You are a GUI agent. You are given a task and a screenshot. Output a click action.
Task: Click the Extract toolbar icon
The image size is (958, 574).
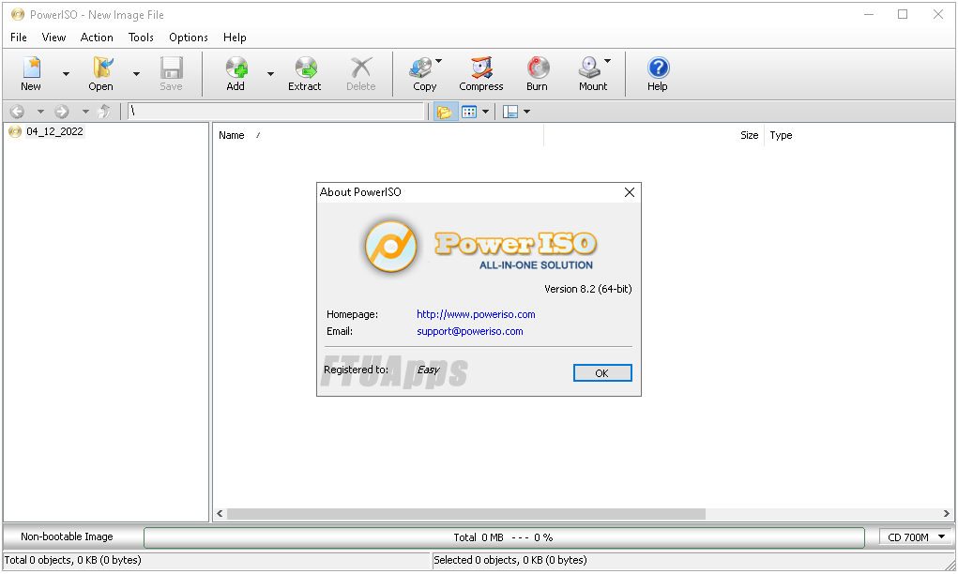pos(306,68)
